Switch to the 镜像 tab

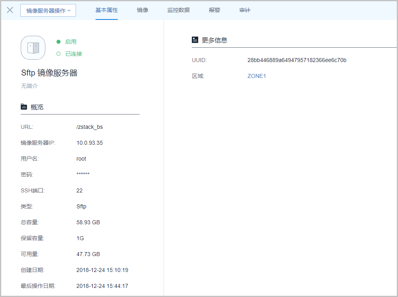142,10
